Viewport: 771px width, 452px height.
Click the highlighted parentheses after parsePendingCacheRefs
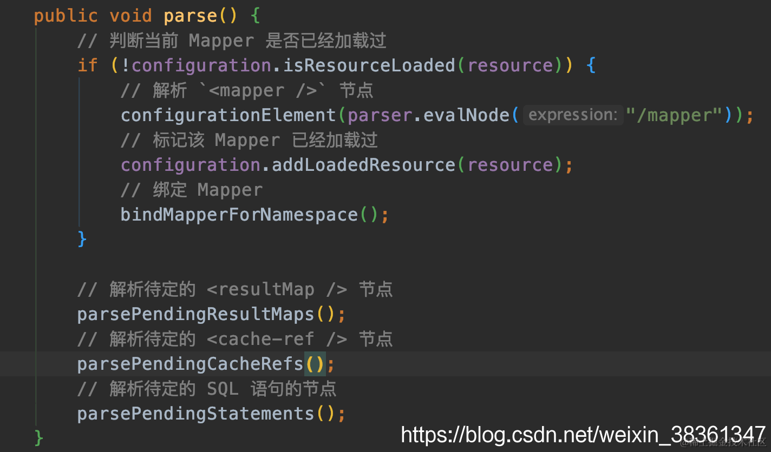(x=315, y=364)
